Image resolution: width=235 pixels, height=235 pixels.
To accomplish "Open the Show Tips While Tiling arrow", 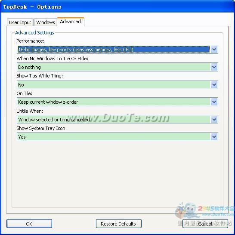I will pos(214,85).
